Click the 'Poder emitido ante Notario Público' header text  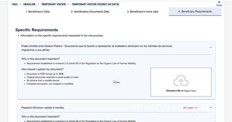coord(97,48)
